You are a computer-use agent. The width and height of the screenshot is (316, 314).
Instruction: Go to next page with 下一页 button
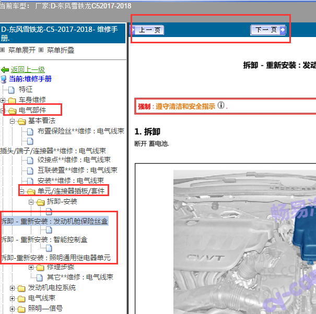click(x=268, y=30)
